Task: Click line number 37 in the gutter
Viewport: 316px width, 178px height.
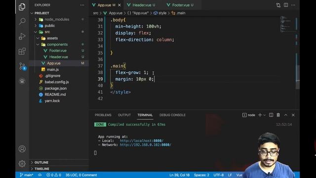Action: [x=100, y=66]
